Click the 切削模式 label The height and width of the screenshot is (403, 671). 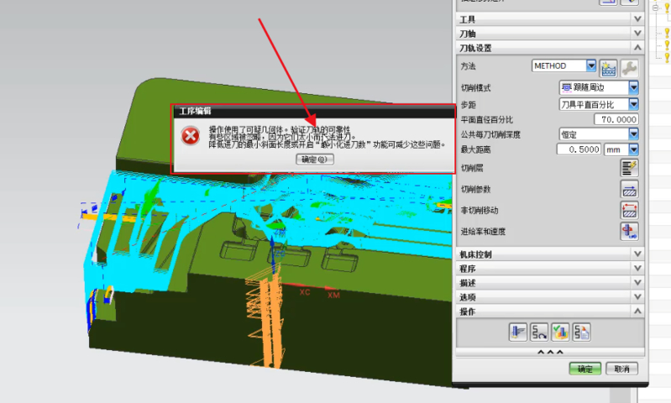[x=476, y=87]
